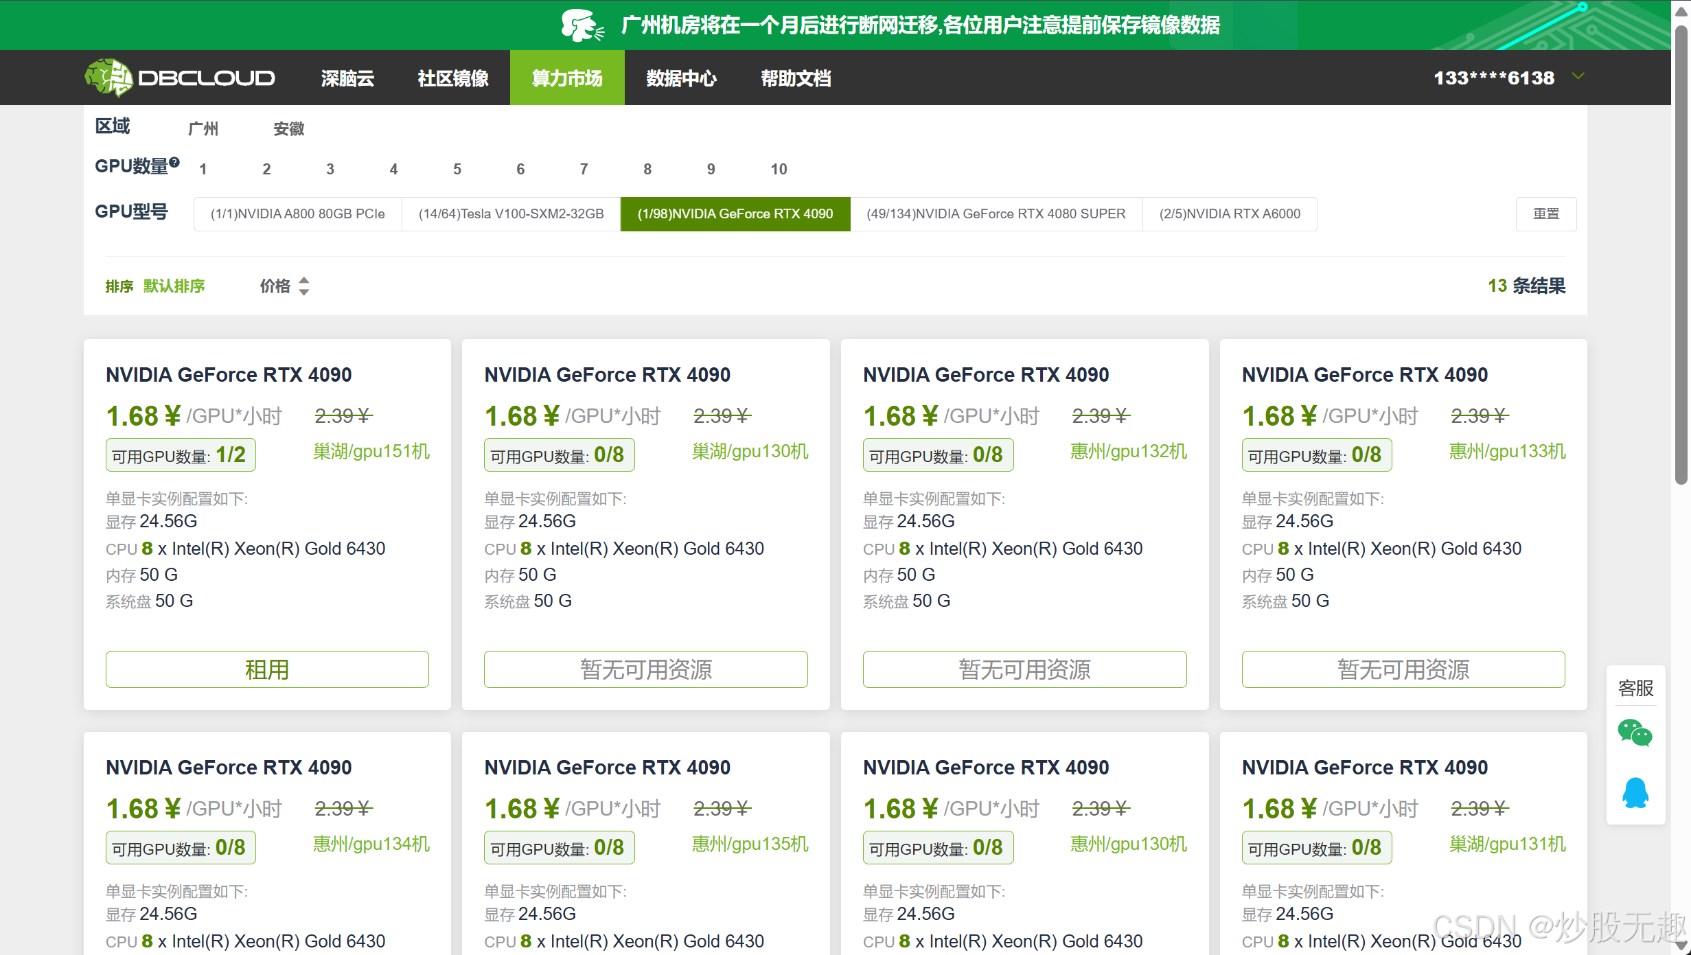The height and width of the screenshot is (955, 1691).
Task: Open the 巢湖/gpu131机 machine link
Action: (x=1508, y=844)
